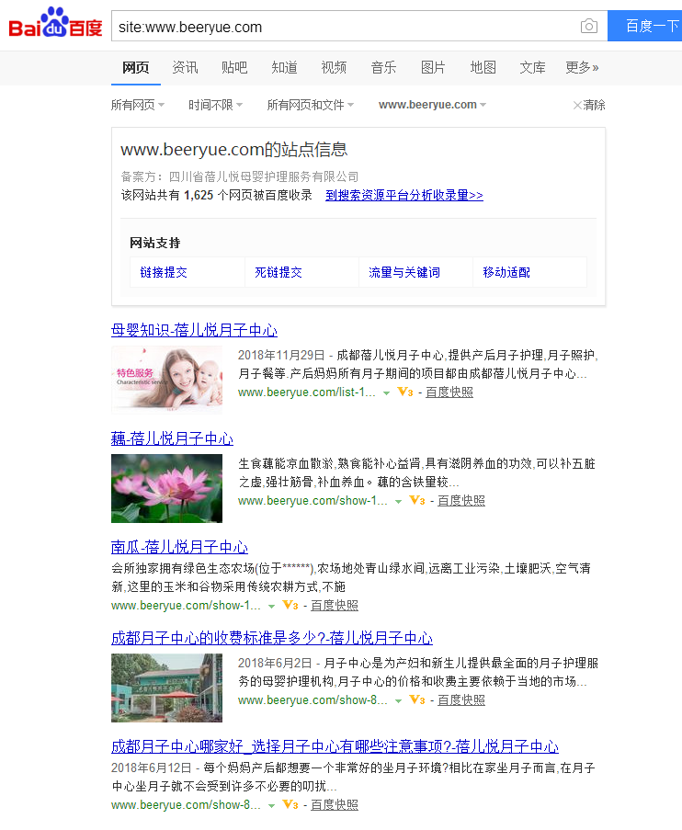Viewport: 682px width, 830px height.
Task: Click V3 badge on 哪家好 result
Action: coord(290,804)
